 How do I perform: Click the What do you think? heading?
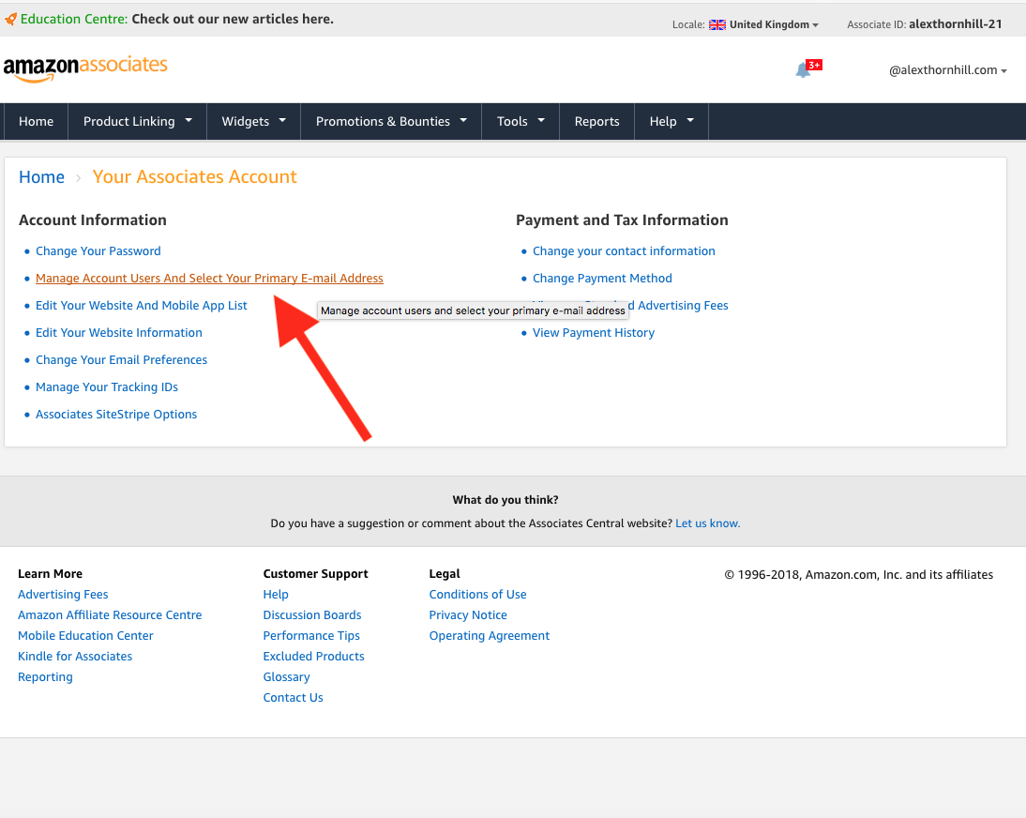coord(505,499)
